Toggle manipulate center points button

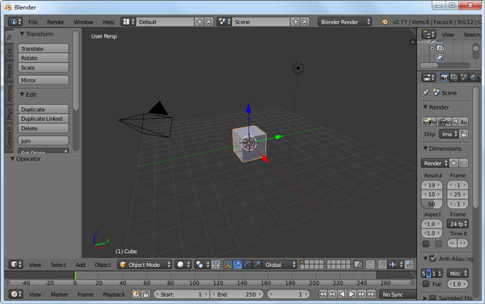pos(216,264)
